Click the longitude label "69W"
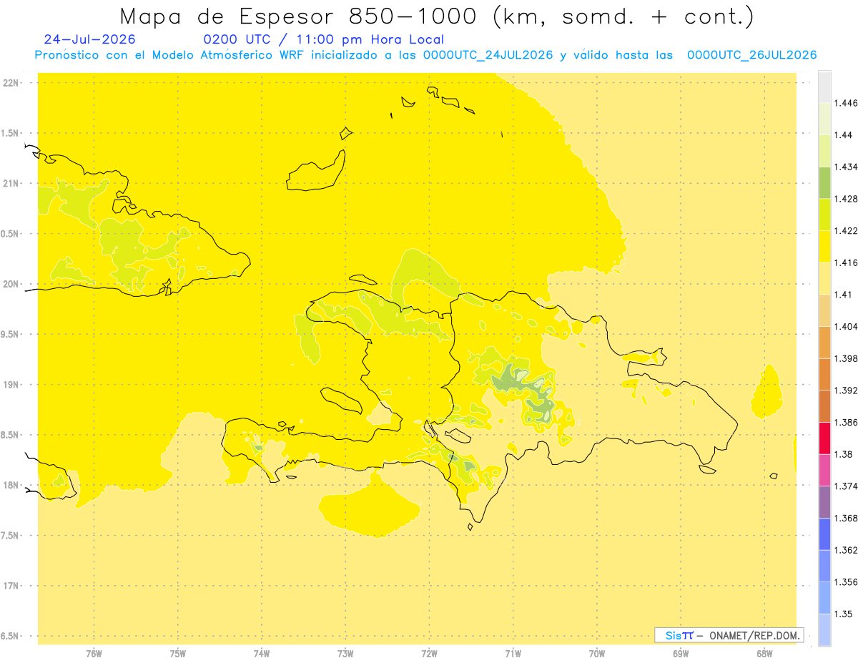The width and height of the screenshot is (858, 663). (681, 654)
